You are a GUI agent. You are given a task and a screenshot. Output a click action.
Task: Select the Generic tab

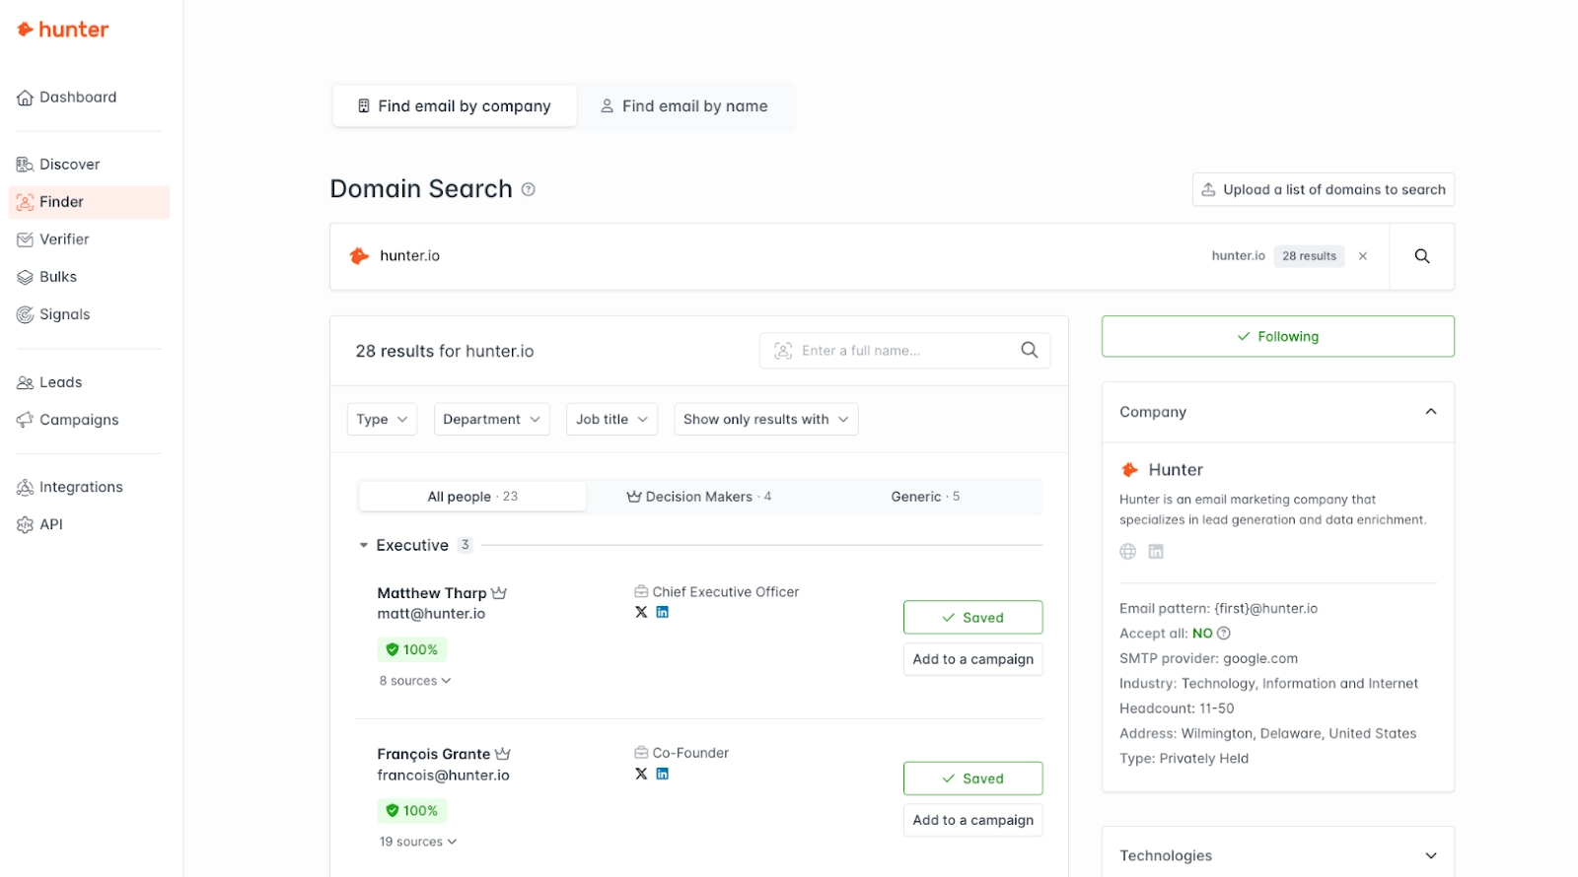(x=925, y=497)
